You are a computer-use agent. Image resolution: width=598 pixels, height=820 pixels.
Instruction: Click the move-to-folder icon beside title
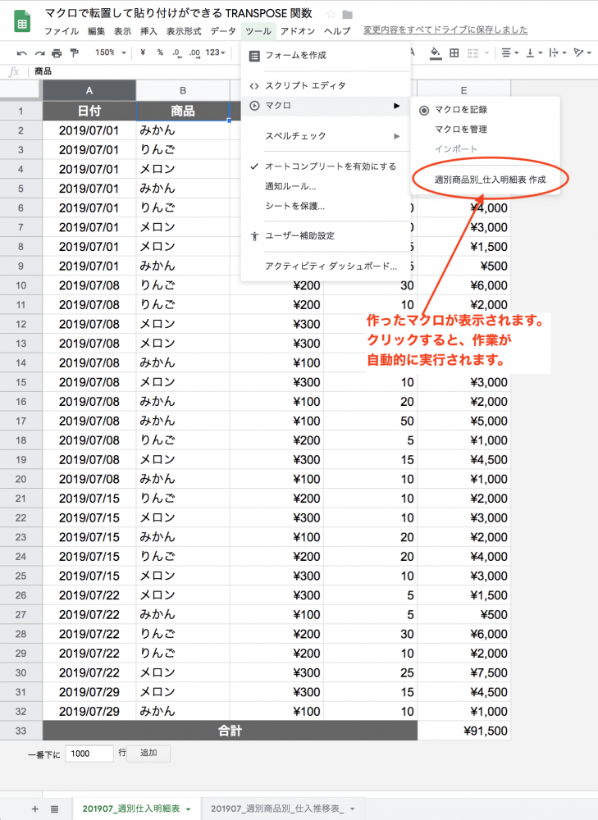348,14
